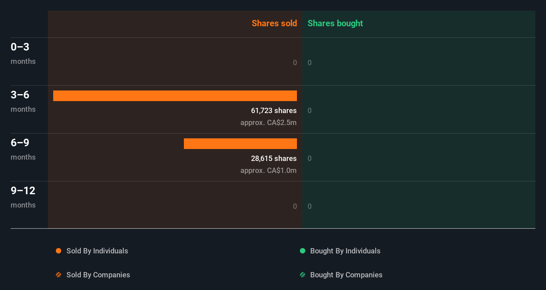Click the Shares sold column header
This screenshot has width=546, height=290.
[274, 23]
